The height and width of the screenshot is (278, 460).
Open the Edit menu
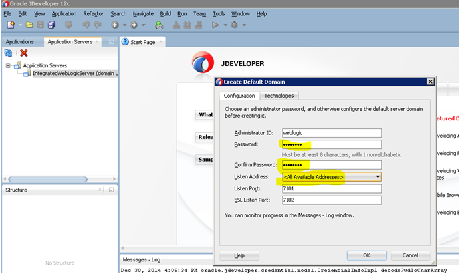pos(23,13)
